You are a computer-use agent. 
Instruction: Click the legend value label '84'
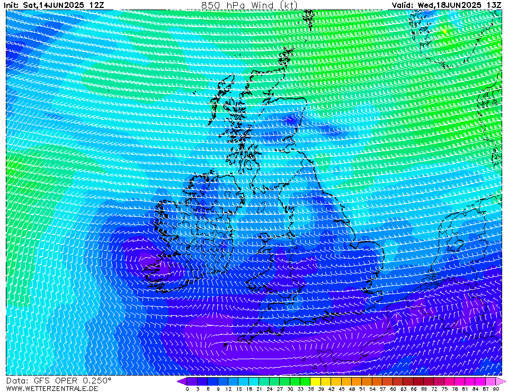point(475,389)
